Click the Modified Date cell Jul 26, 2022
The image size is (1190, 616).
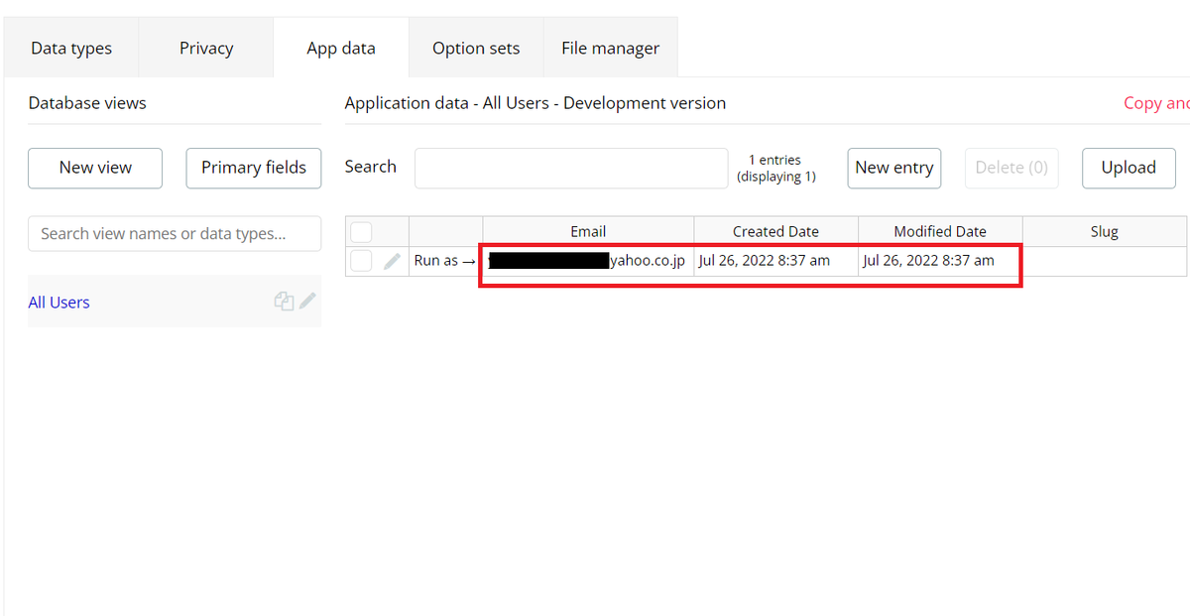(x=940, y=261)
